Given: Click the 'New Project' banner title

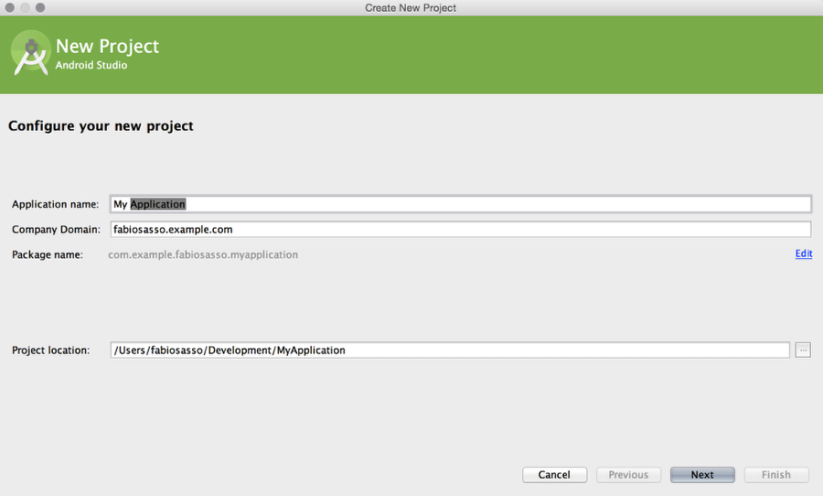Looking at the screenshot, I should pos(107,47).
